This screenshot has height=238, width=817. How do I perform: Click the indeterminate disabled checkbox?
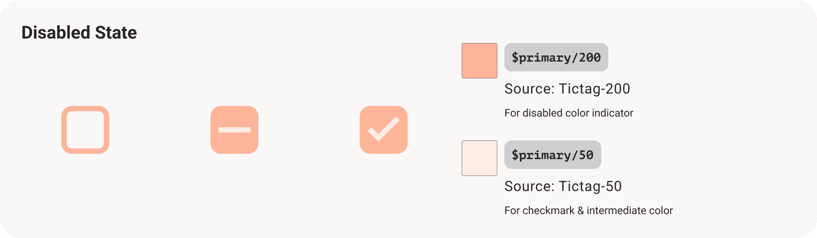pyautogui.click(x=234, y=130)
